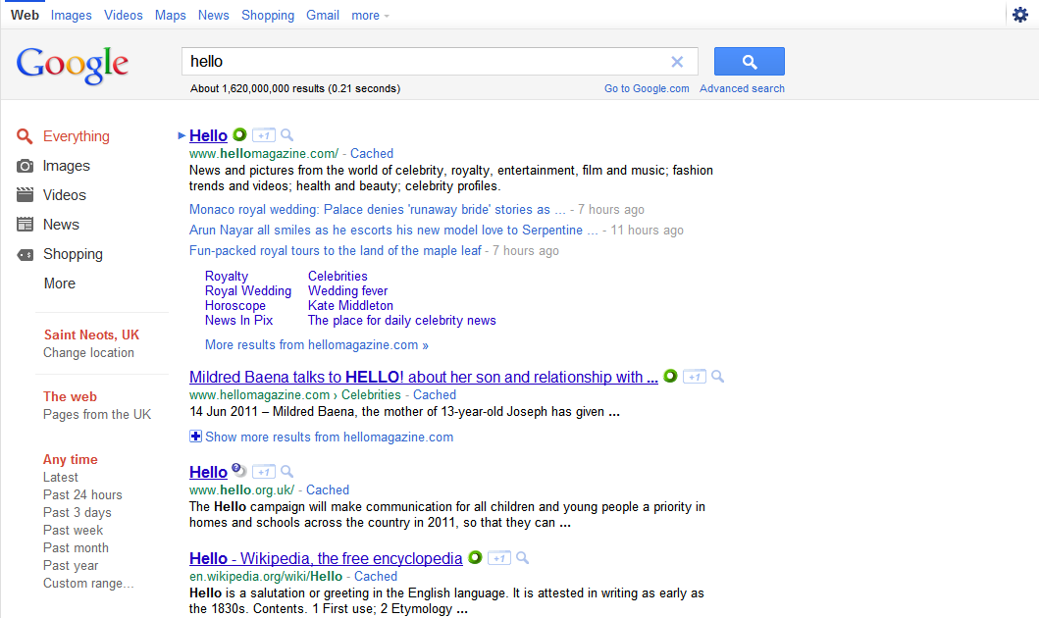Filter to Pages from the UK
The image size is (1040, 618).
coord(97,414)
